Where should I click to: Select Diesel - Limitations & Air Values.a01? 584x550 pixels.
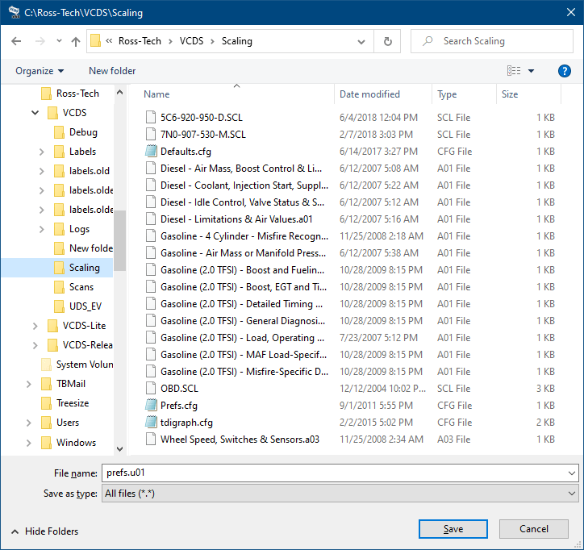(x=236, y=219)
